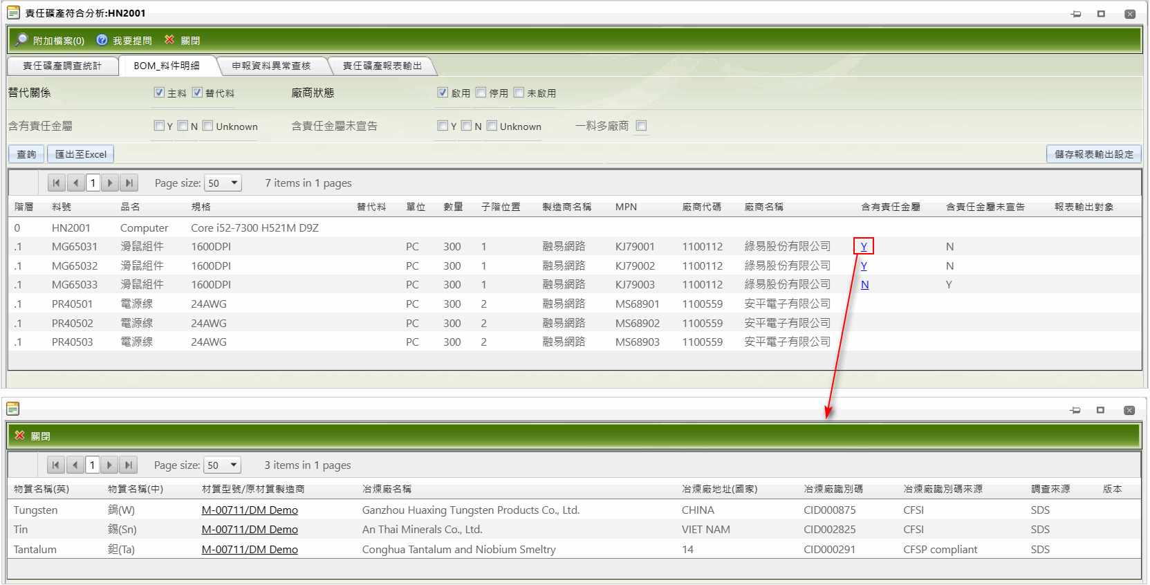Check Y under 含責任金屬未宣告
This screenshot has width=1150, height=585.
pyautogui.click(x=443, y=125)
